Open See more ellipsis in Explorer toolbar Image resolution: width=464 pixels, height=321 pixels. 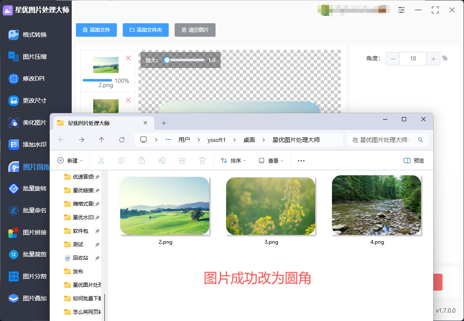click(301, 160)
